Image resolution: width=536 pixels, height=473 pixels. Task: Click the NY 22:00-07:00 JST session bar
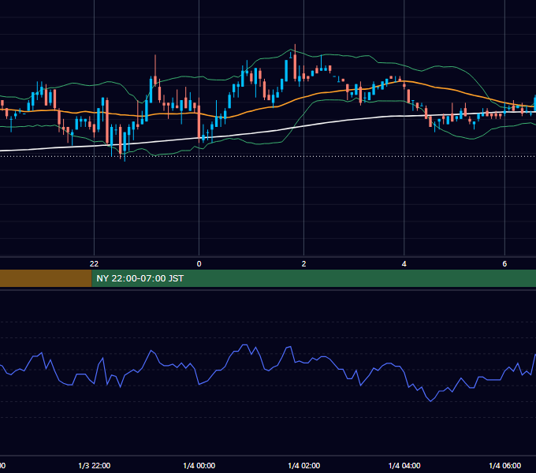[x=314, y=278]
